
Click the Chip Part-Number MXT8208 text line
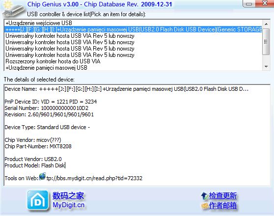coord(38,146)
